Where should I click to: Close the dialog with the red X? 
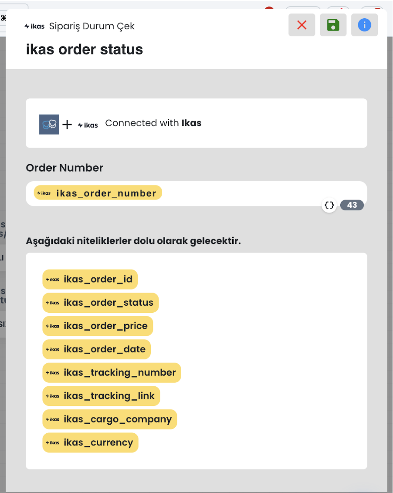[x=302, y=25]
